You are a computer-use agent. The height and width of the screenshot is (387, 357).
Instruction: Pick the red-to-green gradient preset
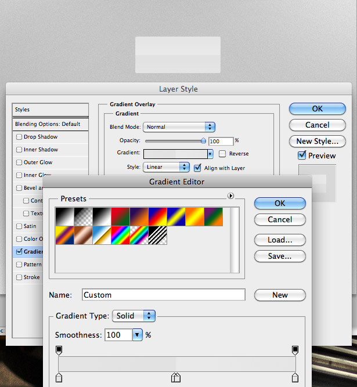(x=121, y=216)
